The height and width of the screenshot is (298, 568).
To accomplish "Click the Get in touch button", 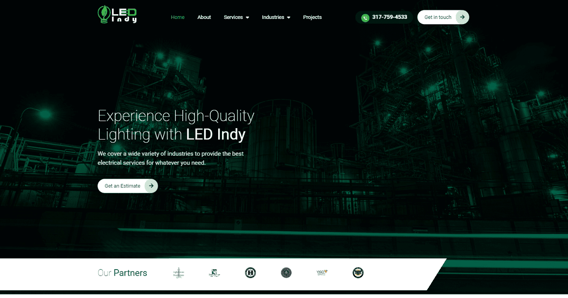I will (440, 17).
